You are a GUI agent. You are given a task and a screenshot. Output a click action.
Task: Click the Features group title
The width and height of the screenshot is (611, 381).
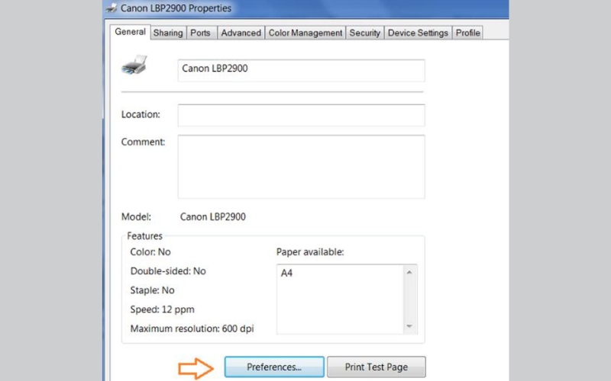(x=144, y=236)
